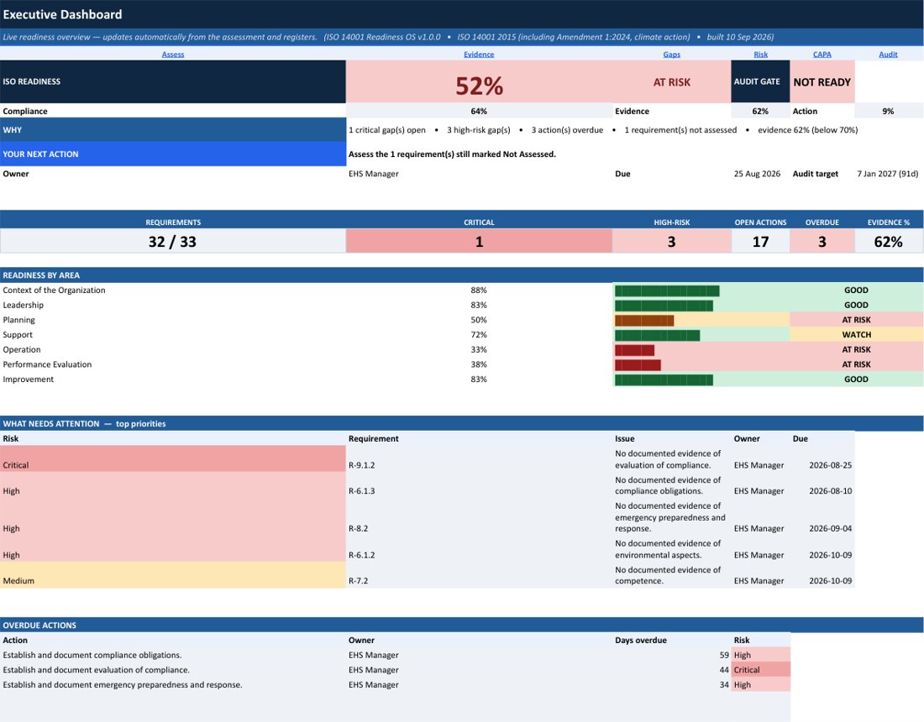Click the Context of the Organization row label
Image resolution: width=924 pixels, height=722 pixels.
coord(55,290)
